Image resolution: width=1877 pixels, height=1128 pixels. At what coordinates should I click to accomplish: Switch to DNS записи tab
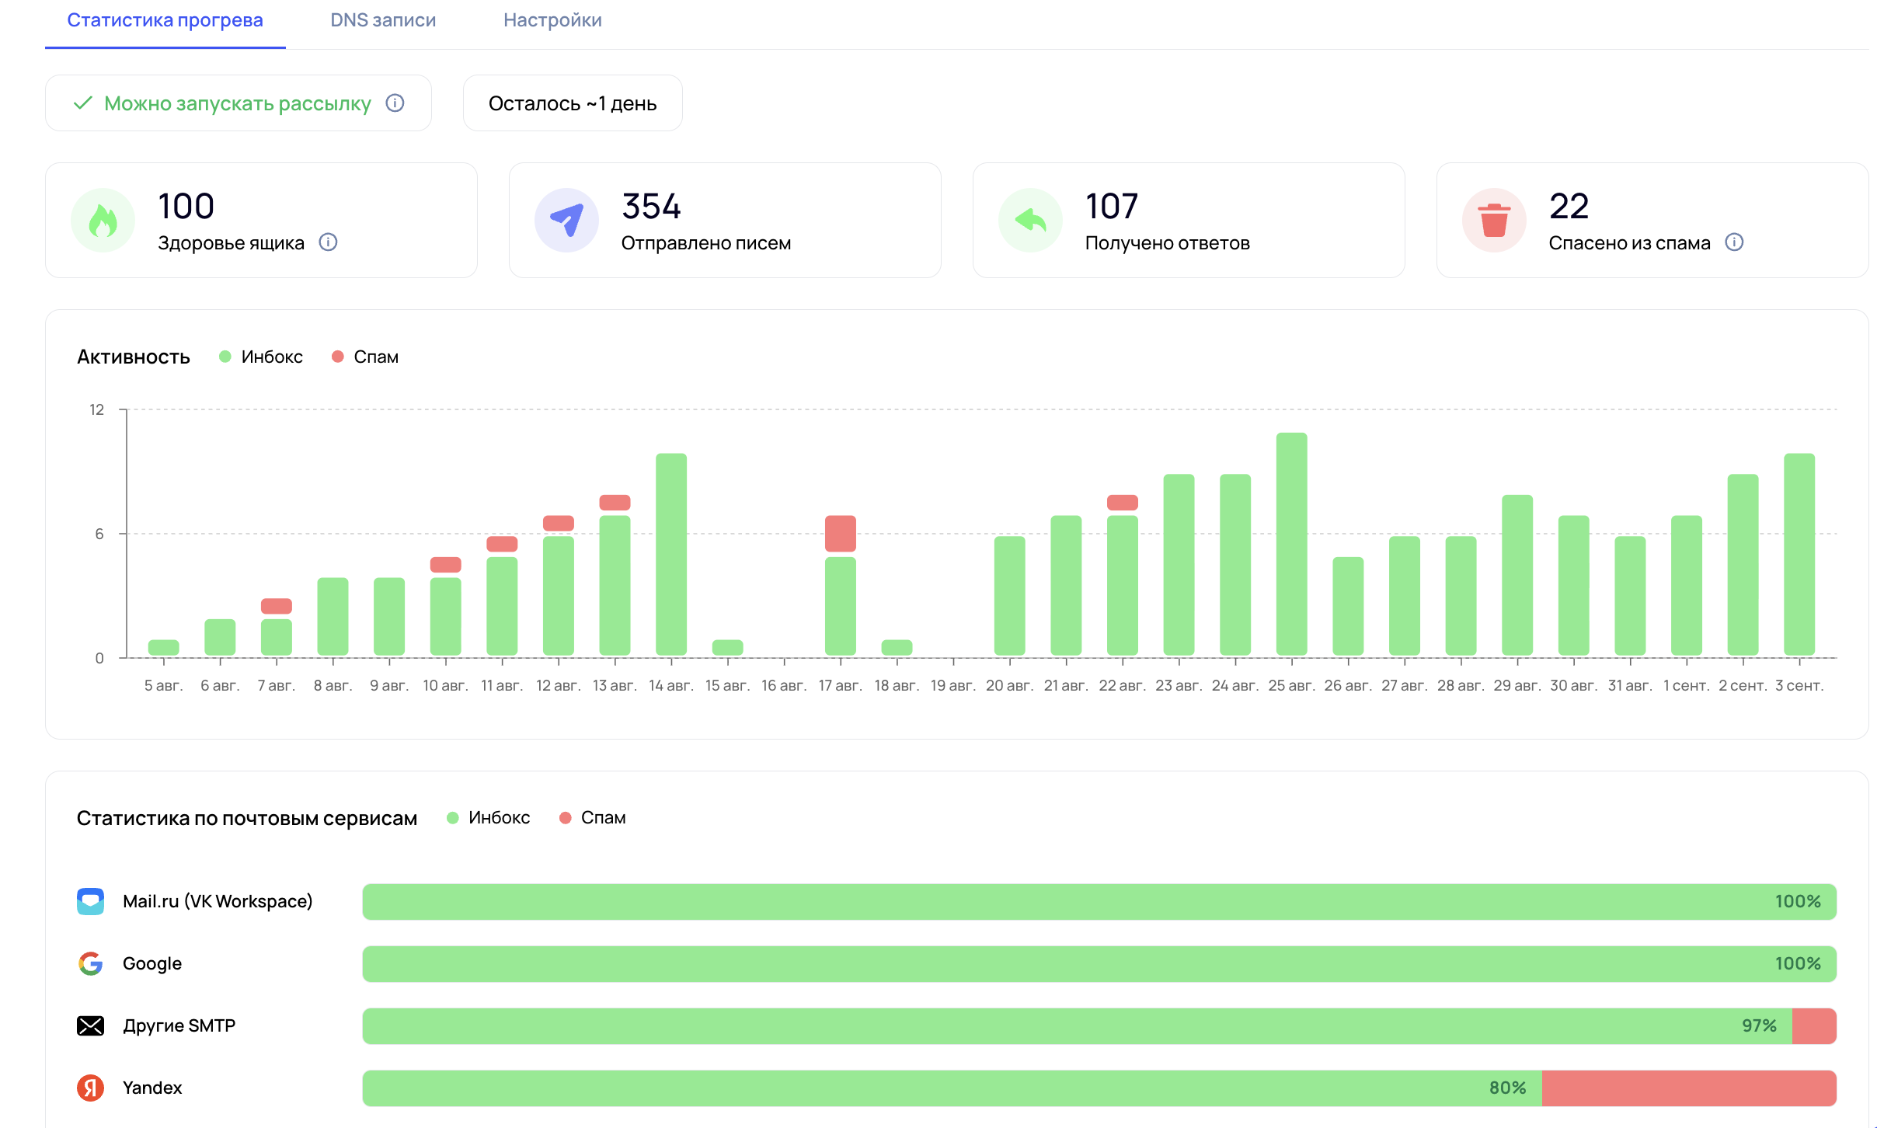click(383, 20)
